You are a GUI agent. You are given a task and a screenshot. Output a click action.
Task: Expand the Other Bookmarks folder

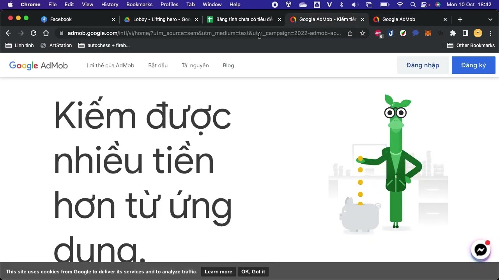click(x=471, y=45)
